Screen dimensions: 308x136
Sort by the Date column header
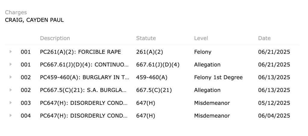[264, 38]
